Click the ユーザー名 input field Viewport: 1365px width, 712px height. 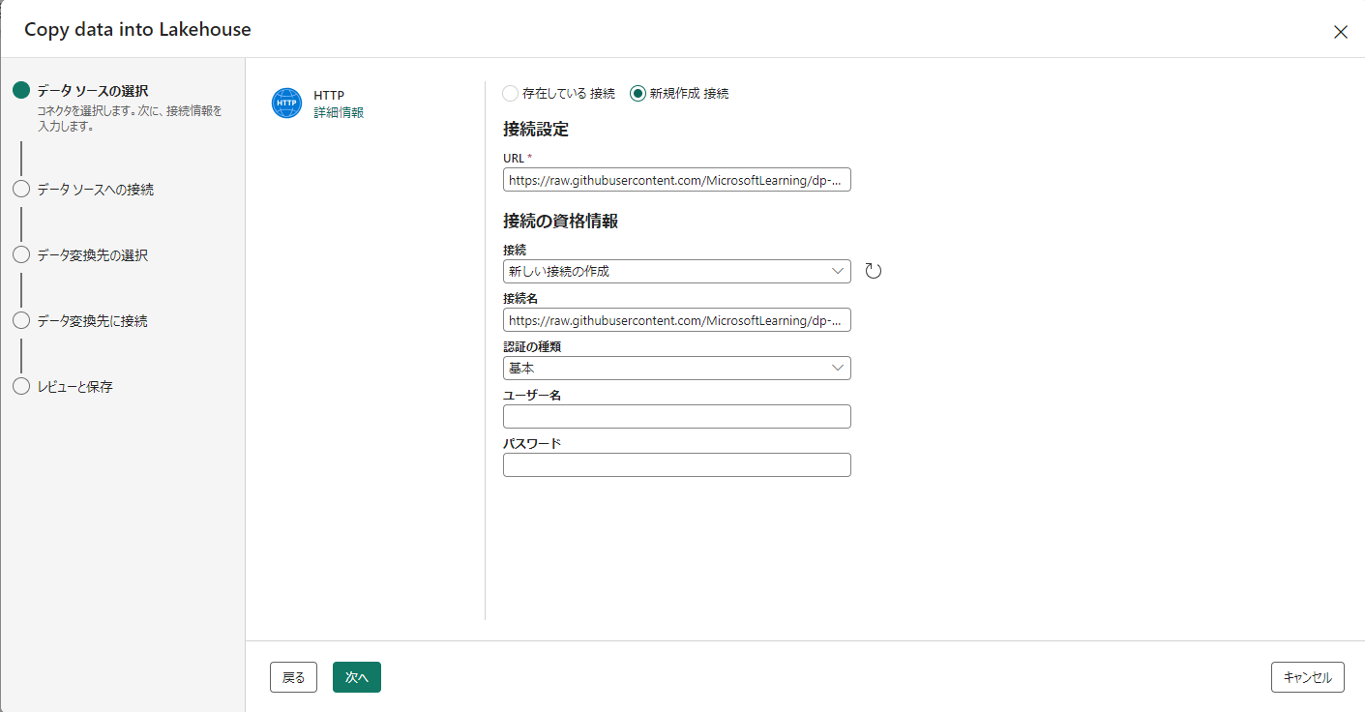(x=677, y=416)
